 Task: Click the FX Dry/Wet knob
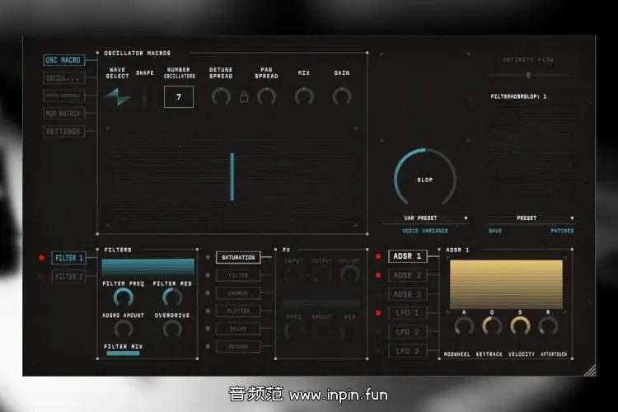point(350,274)
